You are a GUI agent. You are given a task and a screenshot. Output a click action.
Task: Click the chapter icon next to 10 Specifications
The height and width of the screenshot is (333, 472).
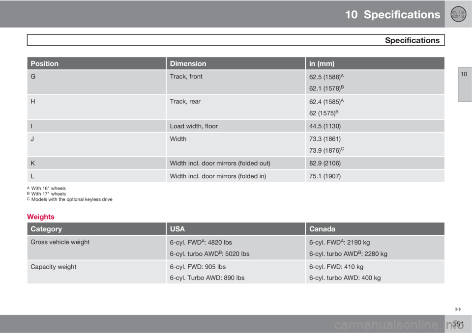click(458, 14)
